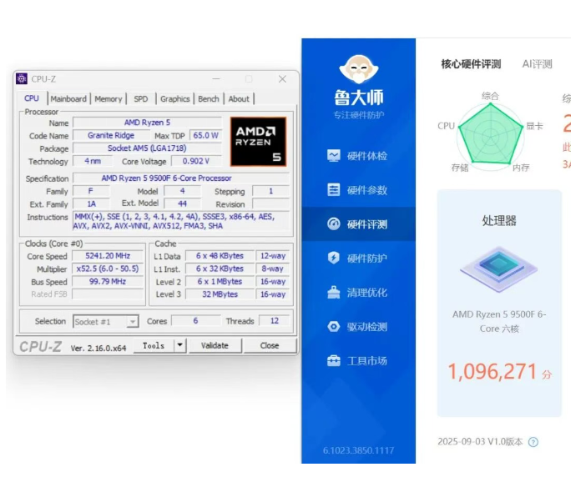The height and width of the screenshot is (477, 586).
Task: Click the 硬件评测 gauge icon
Action: 333,224
